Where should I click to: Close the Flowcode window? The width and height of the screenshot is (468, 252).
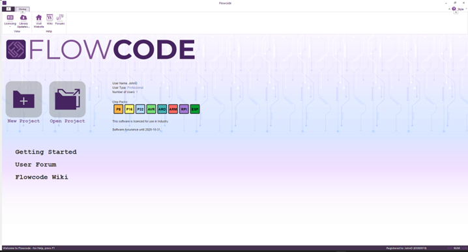[x=464, y=3]
